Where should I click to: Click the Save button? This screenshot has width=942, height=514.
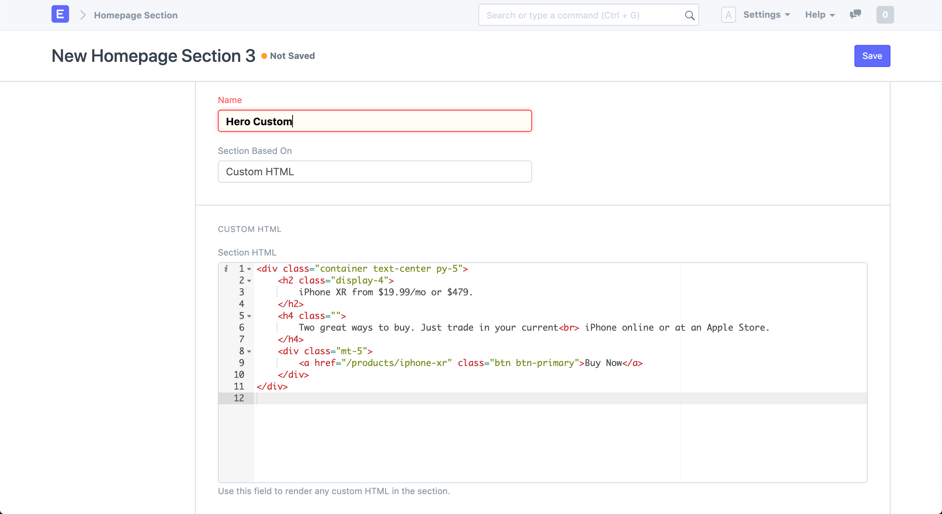872,56
